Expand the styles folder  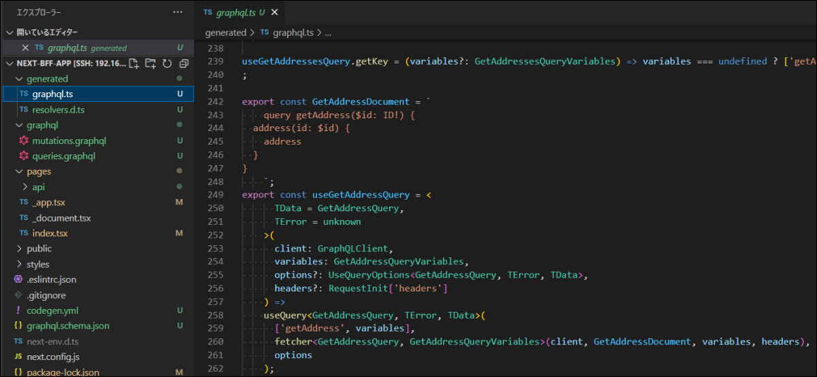click(x=19, y=264)
